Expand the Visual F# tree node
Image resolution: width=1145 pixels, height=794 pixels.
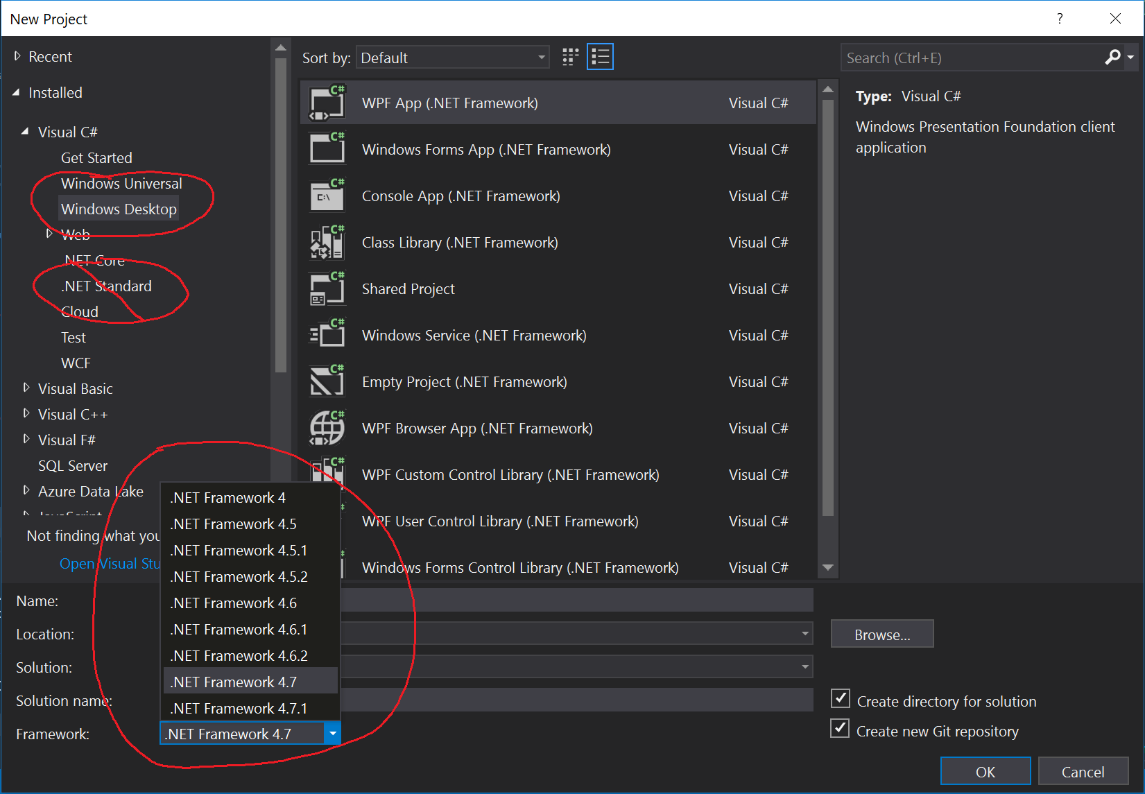pyautogui.click(x=26, y=439)
